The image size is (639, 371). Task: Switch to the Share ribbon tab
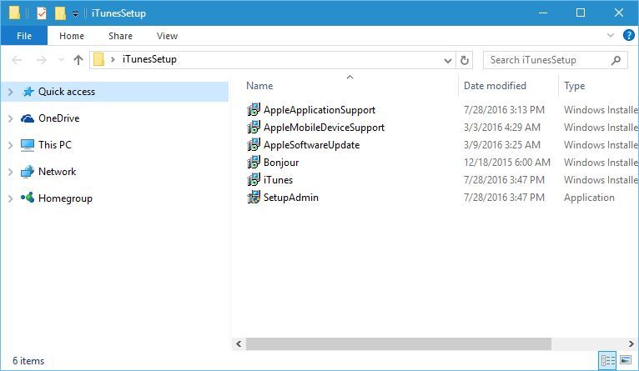pos(120,36)
